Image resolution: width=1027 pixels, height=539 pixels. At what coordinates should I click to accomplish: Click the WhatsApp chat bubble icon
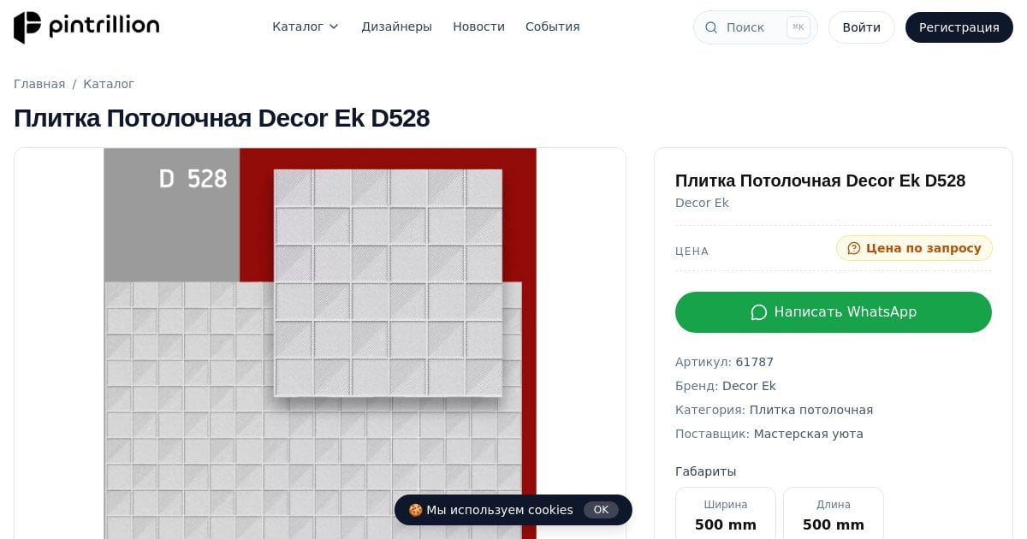coord(758,312)
